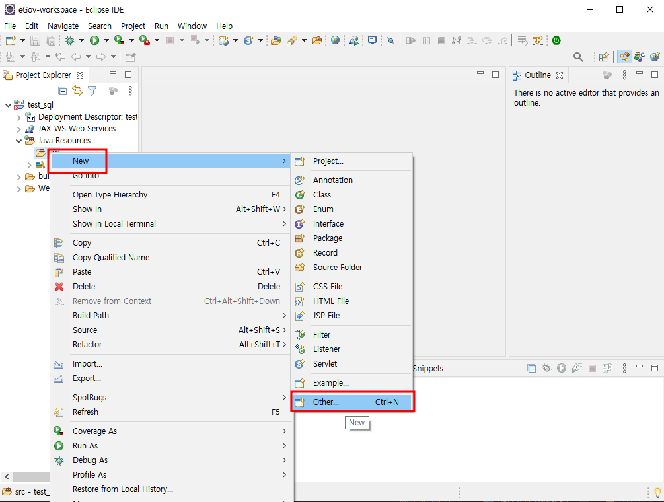The image size is (664, 502).
Task: Click Collapse All in Project Explorer
Action: tap(62, 90)
